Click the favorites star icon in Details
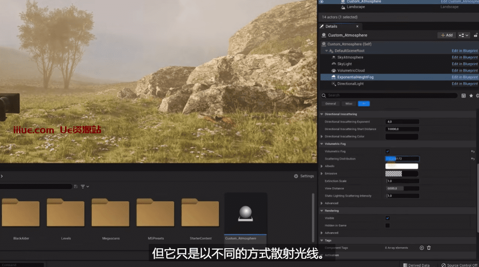The height and width of the screenshot is (267, 479). (471, 95)
